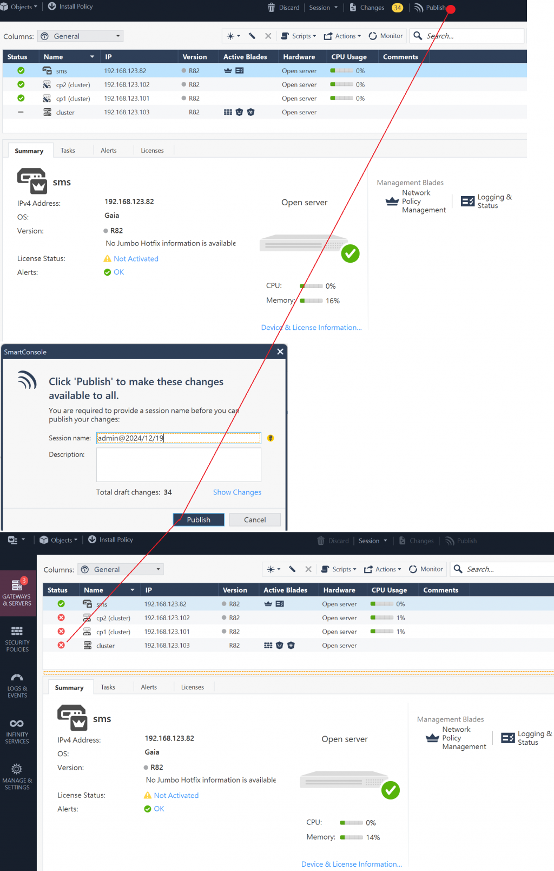
Task: Open the application menu icon above the sidebar
Action: (16, 540)
